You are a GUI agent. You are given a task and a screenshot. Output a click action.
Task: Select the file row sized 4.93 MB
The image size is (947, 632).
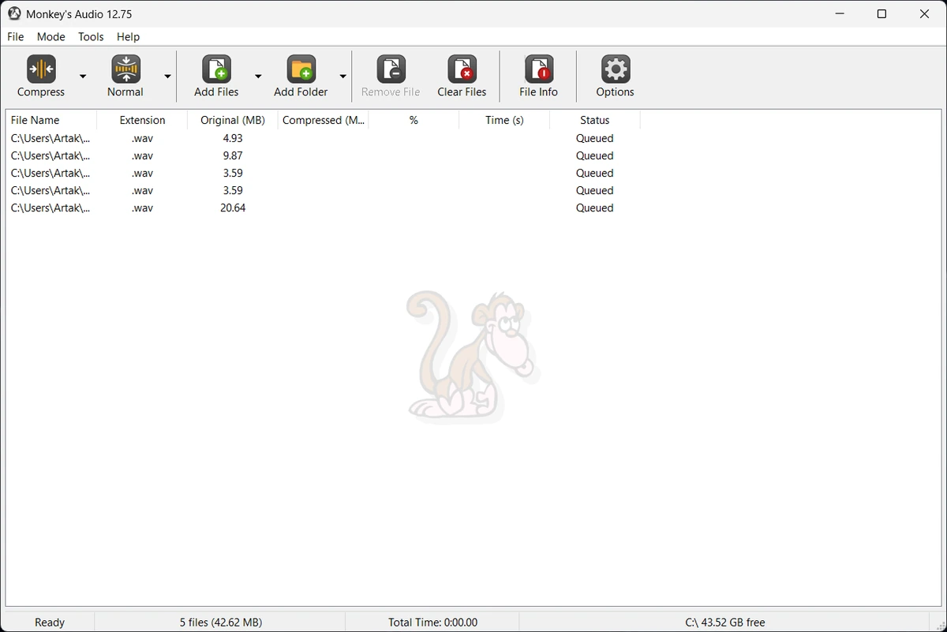tap(323, 138)
